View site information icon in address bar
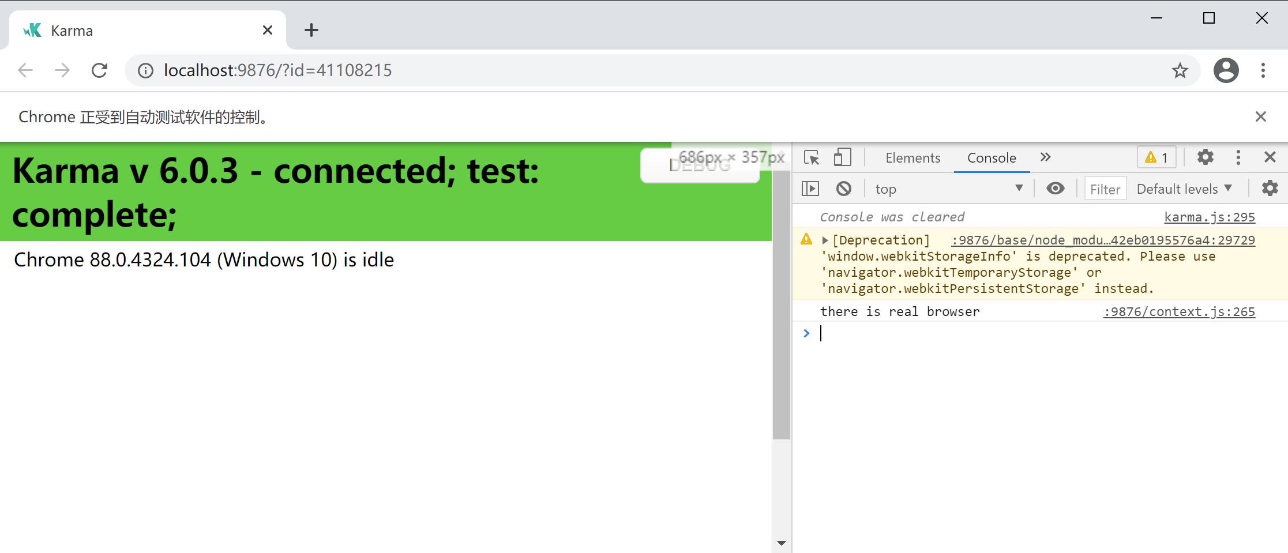The height and width of the screenshot is (553, 1288). pos(145,70)
